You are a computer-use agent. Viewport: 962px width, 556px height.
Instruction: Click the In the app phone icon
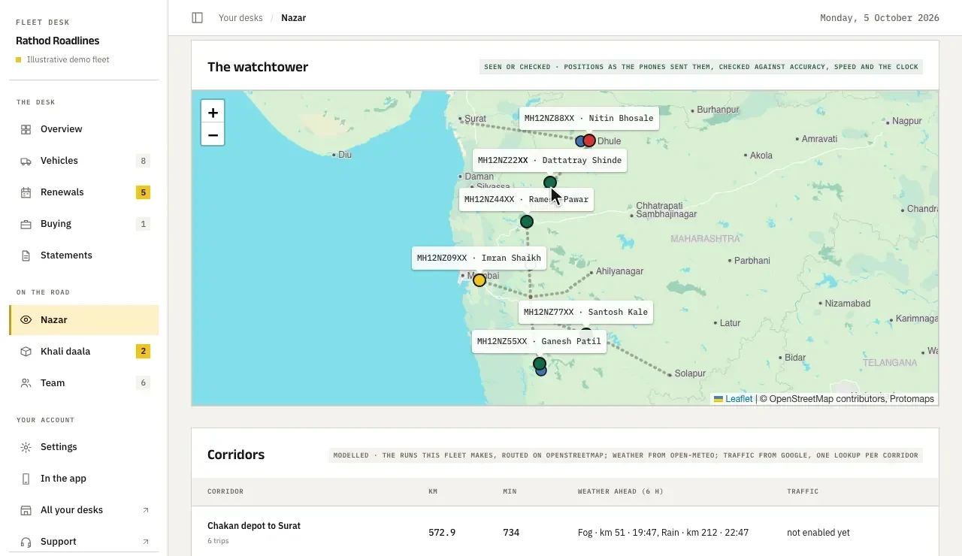[26, 479]
